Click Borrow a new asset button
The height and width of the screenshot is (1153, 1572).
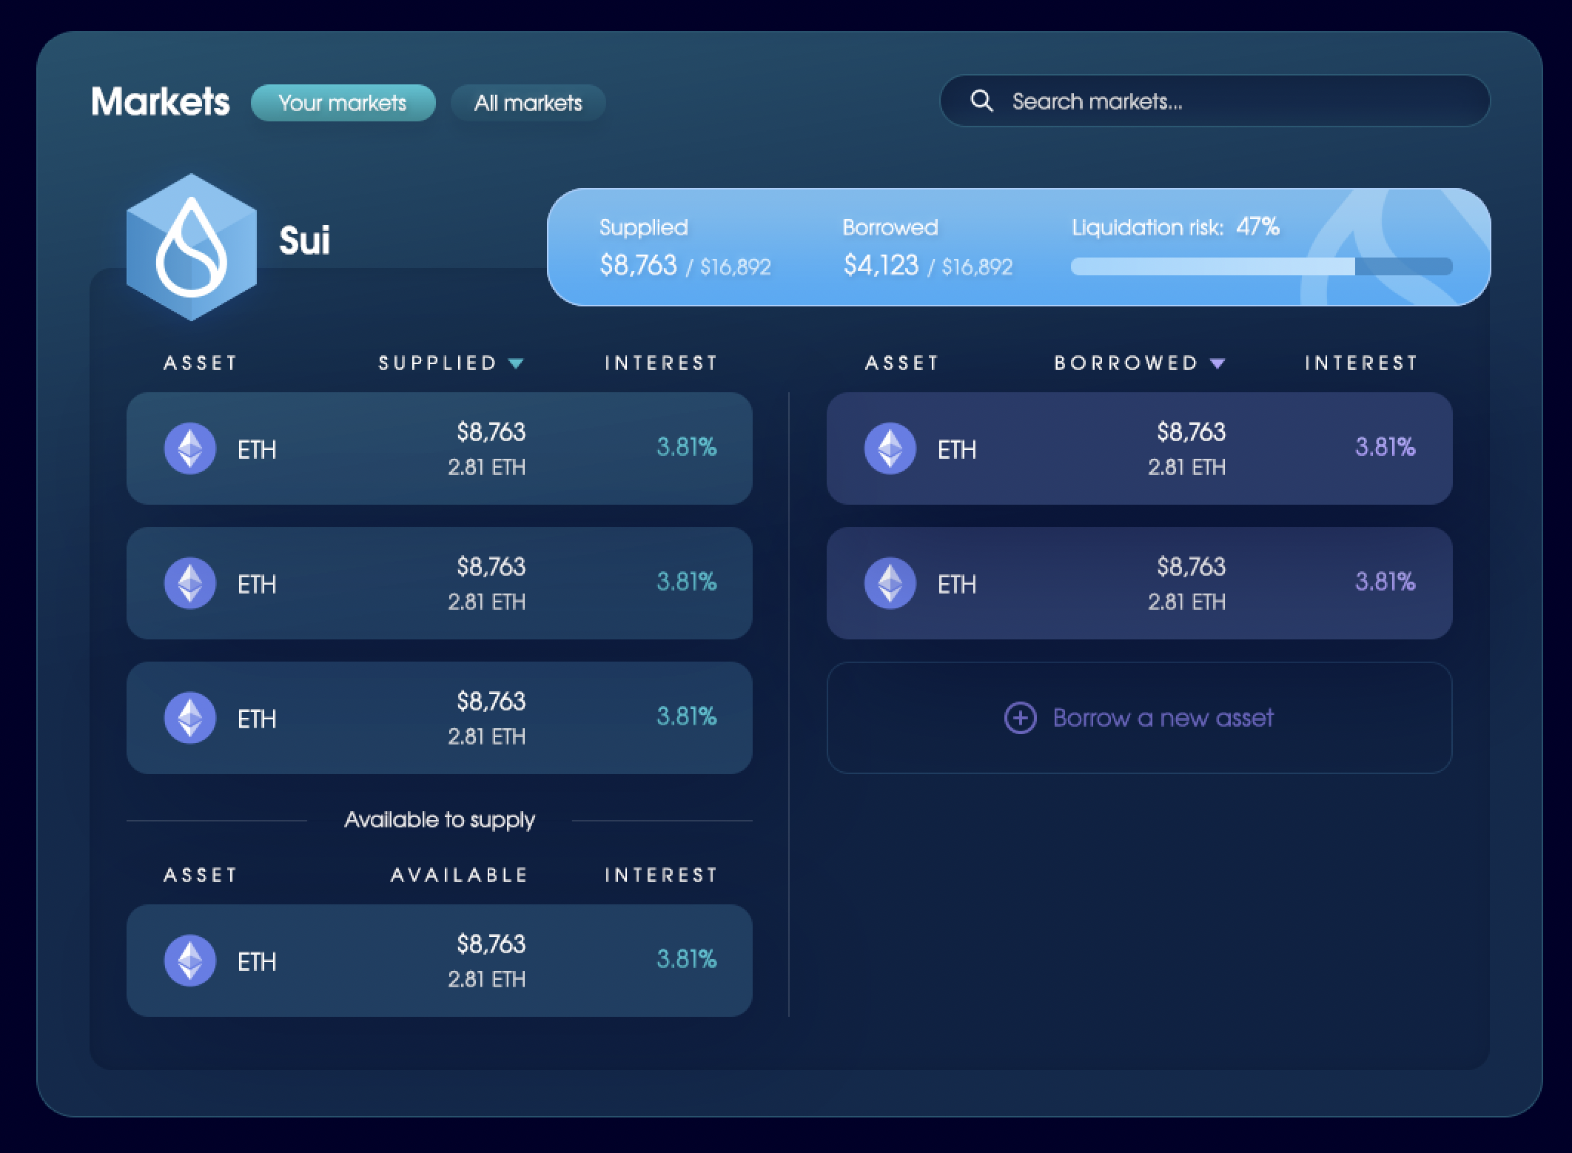[1162, 718]
